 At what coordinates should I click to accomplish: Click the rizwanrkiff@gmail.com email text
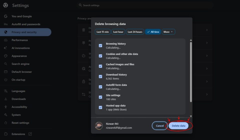(119, 128)
